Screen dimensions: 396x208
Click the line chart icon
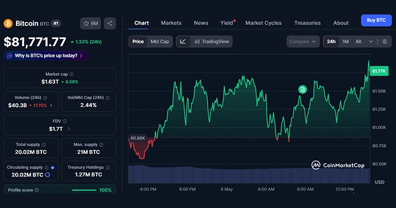pyautogui.click(x=183, y=42)
